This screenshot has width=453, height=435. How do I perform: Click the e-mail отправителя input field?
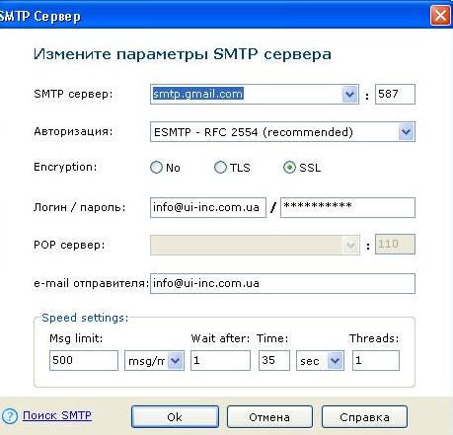pyautogui.click(x=282, y=283)
